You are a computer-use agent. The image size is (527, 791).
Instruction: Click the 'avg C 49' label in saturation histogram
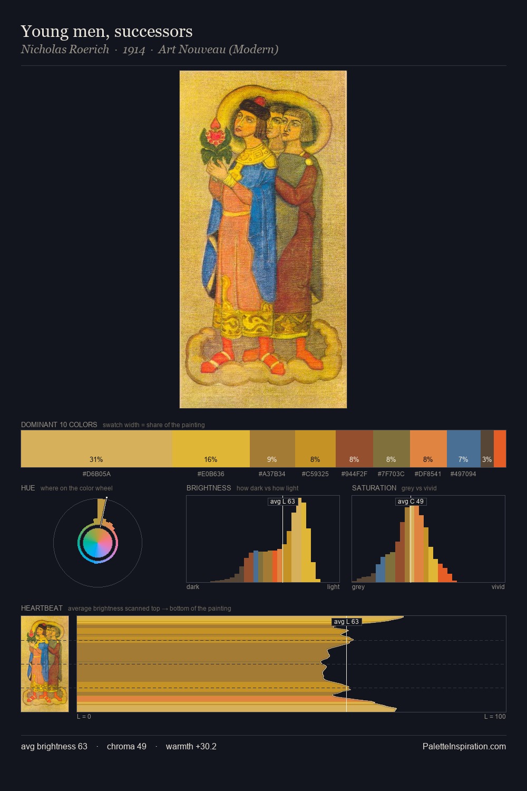tap(411, 501)
